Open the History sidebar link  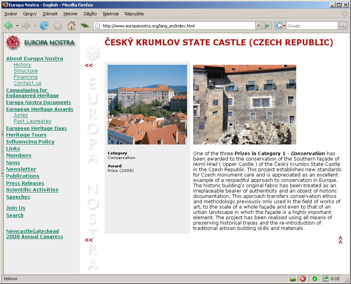coord(22,64)
